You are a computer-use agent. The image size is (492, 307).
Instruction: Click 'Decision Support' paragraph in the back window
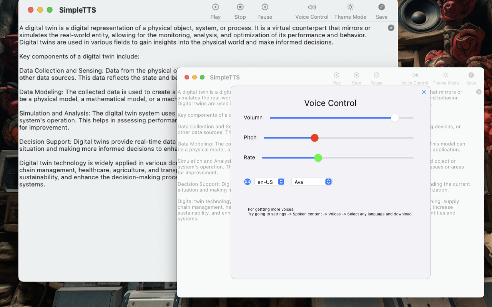click(98, 145)
